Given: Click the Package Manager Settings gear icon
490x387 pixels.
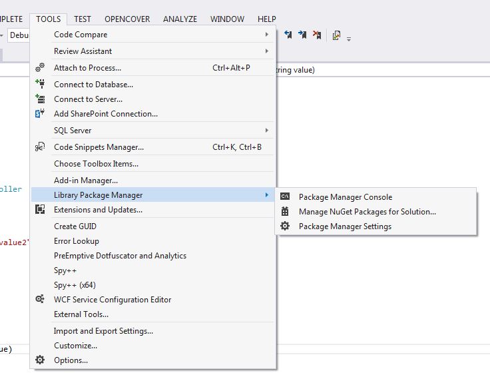Looking at the screenshot, I should point(285,226).
